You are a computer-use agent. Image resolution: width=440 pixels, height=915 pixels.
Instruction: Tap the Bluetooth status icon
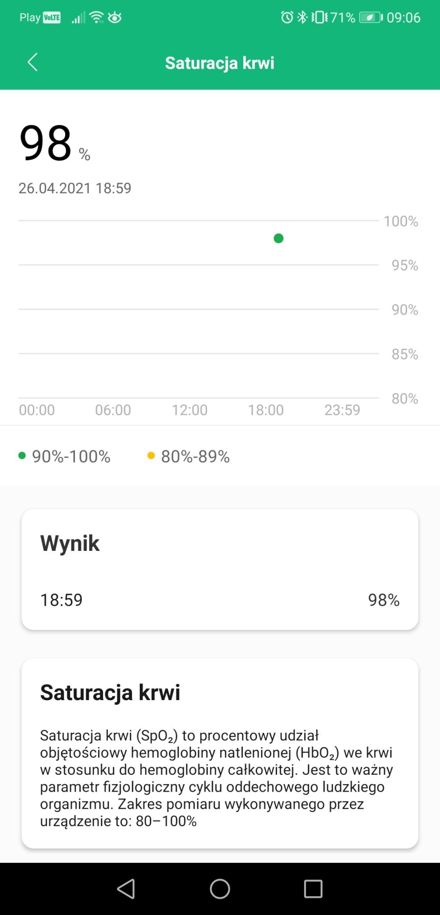click(x=303, y=17)
